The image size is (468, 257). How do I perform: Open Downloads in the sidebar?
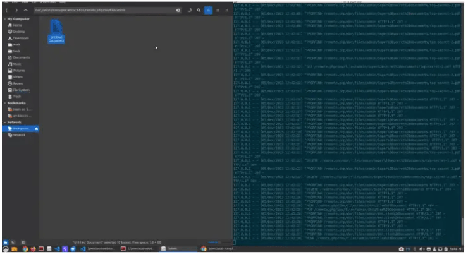[x=18, y=38]
